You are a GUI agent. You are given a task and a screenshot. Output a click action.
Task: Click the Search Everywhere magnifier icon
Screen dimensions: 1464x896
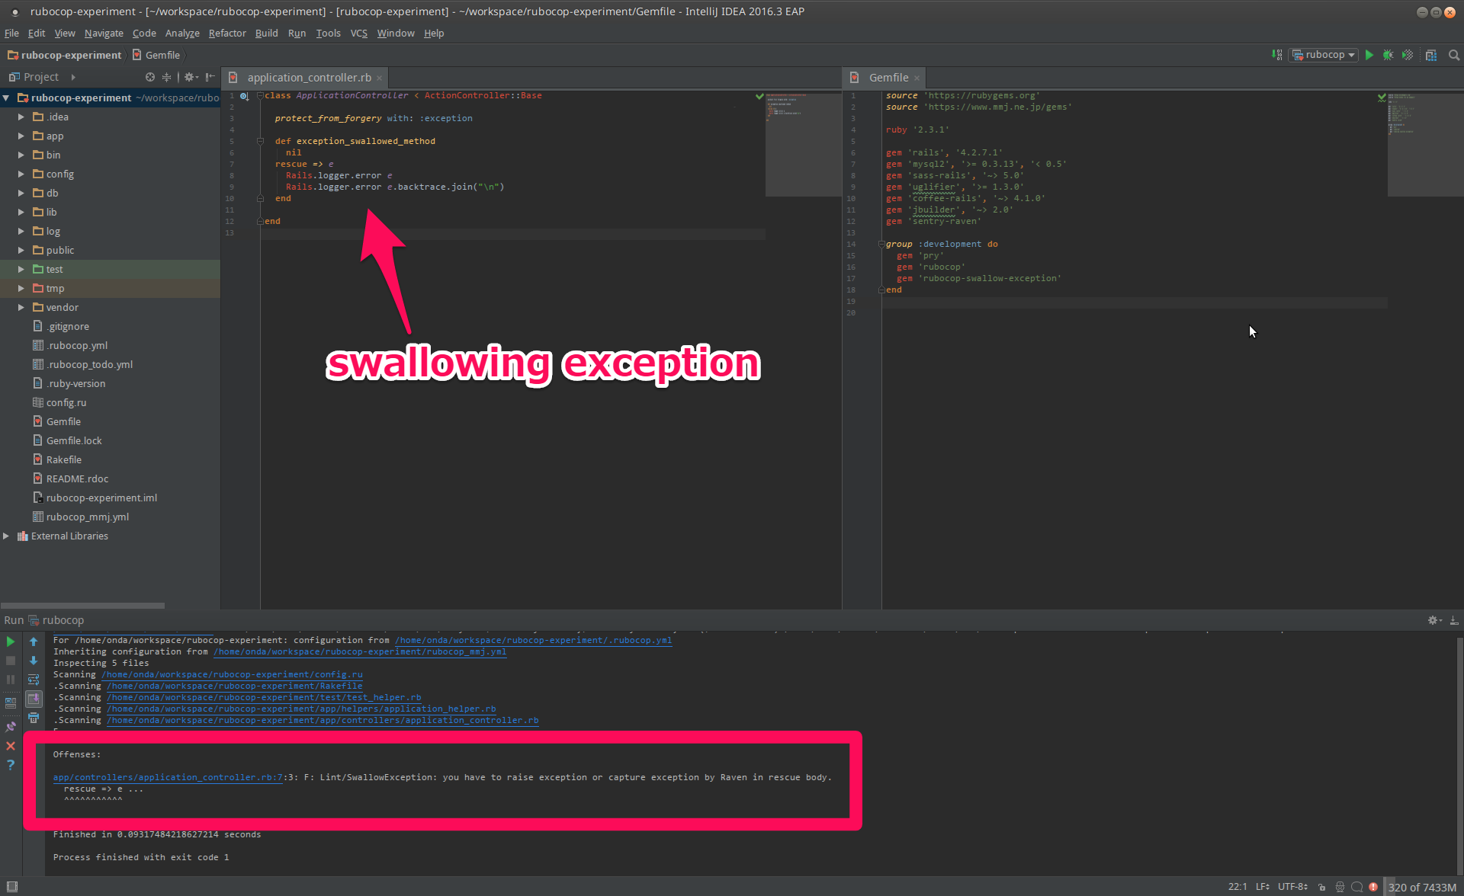coord(1454,55)
